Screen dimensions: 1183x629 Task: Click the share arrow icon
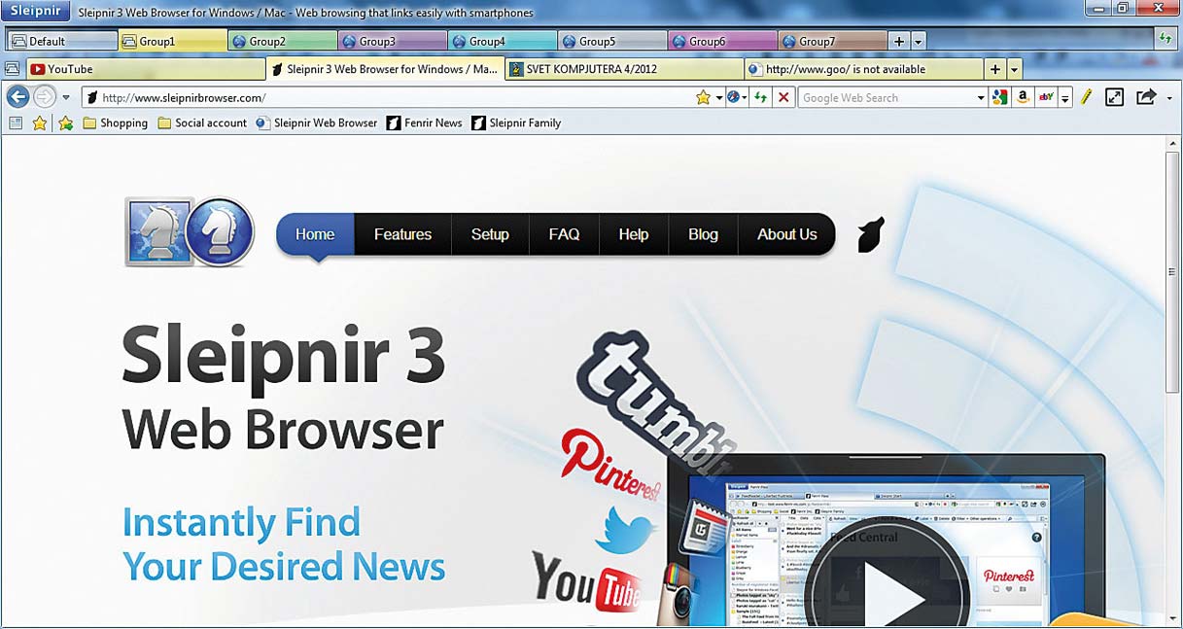pos(1146,97)
